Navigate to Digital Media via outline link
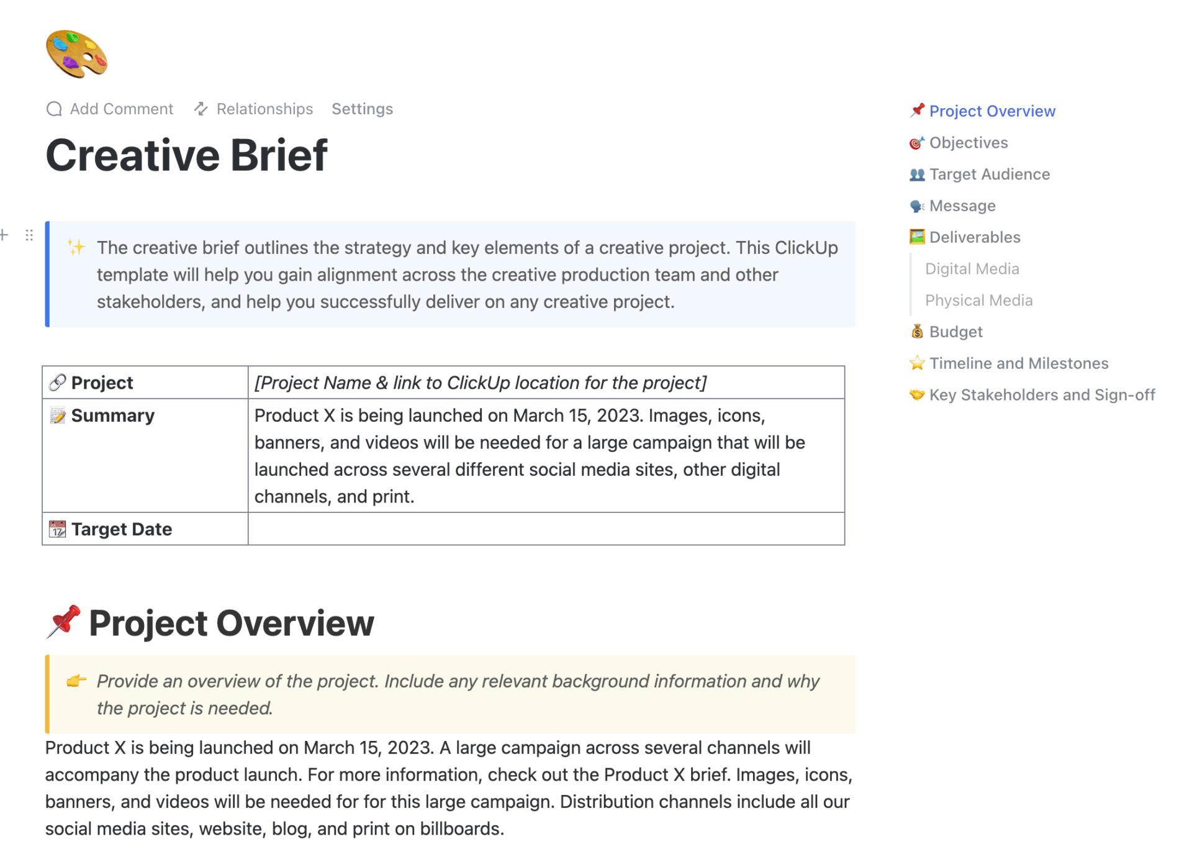Screen dimensions: 1192x849 (x=972, y=268)
